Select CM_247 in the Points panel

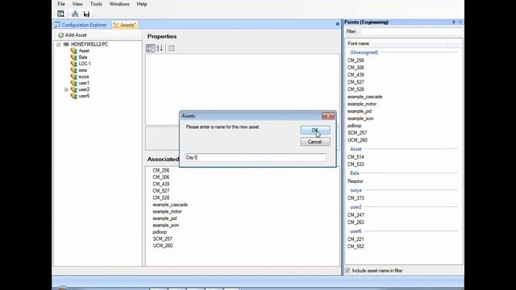pyautogui.click(x=356, y=215)
